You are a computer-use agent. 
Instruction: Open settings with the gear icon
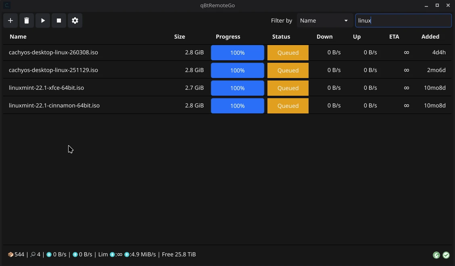point(75,21)
